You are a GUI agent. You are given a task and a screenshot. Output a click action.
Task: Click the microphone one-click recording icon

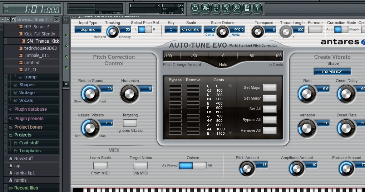[237, 8]
